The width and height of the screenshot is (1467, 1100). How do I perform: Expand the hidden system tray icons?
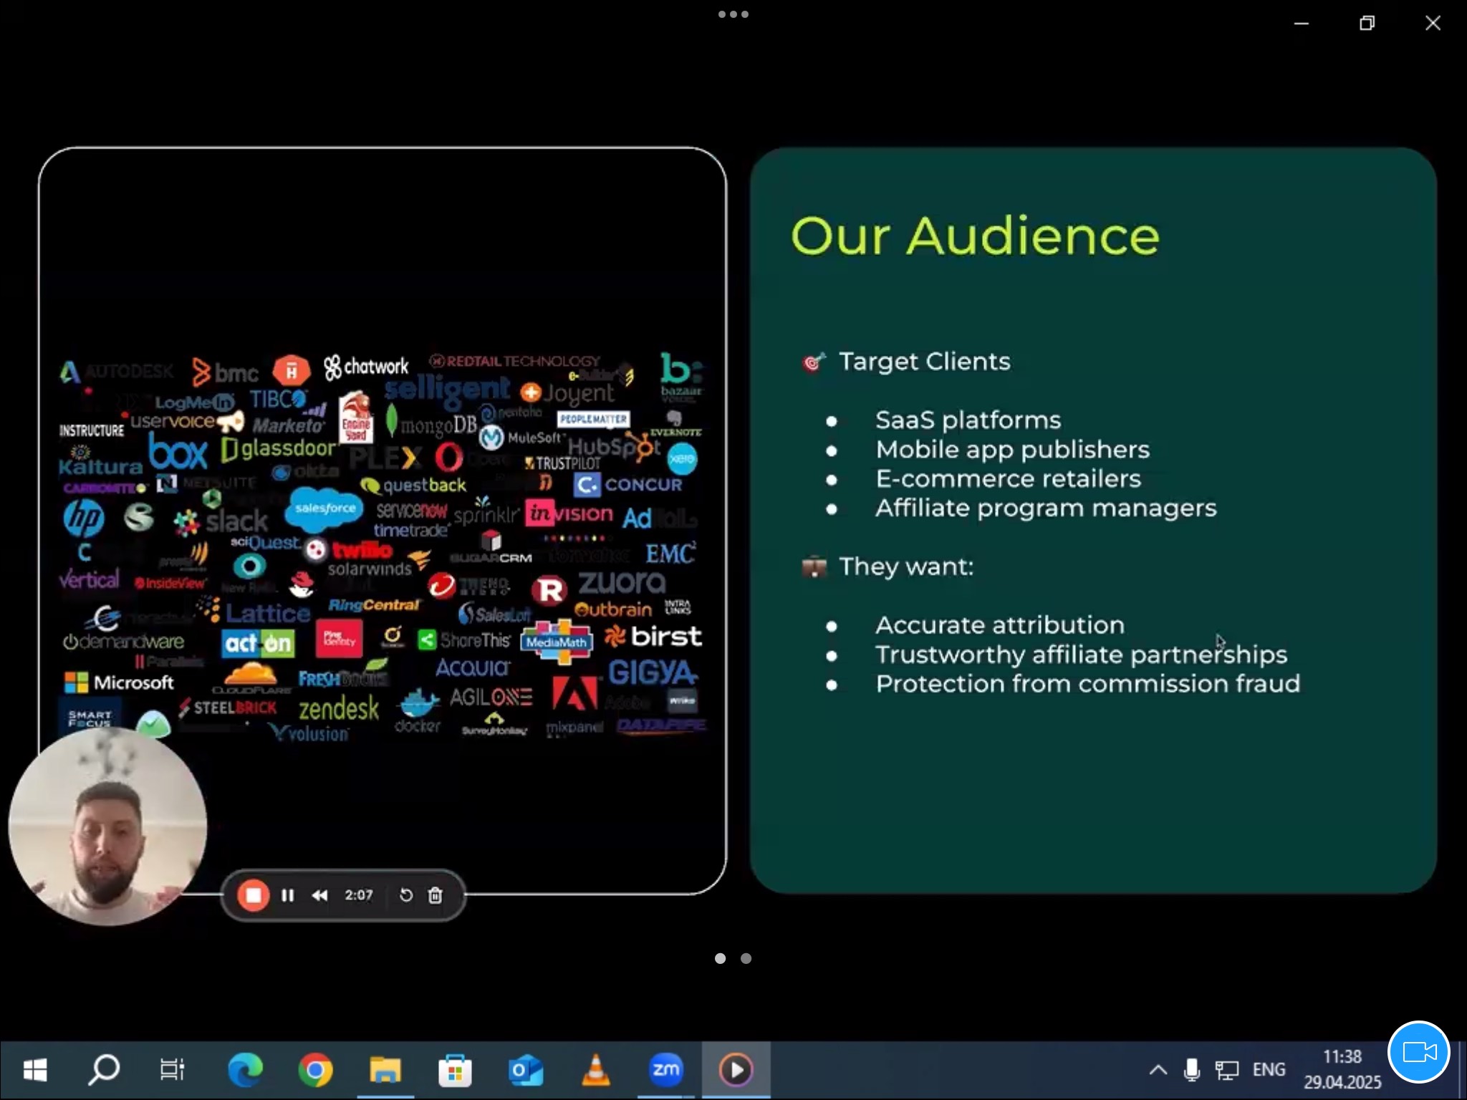tap(1158, 1071)
